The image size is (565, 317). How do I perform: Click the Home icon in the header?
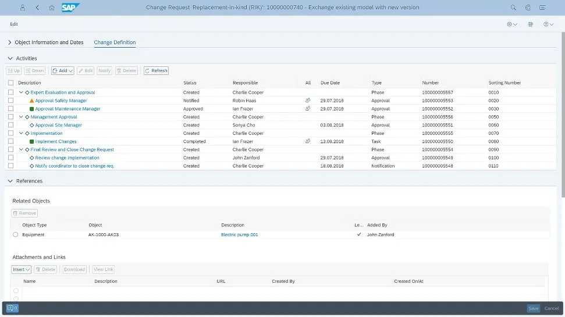(x=52, y=8)
